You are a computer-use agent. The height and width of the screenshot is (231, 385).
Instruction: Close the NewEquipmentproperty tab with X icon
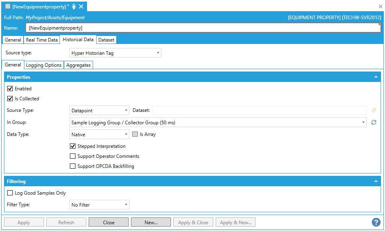pyautogui.click(x=81, y=6)
